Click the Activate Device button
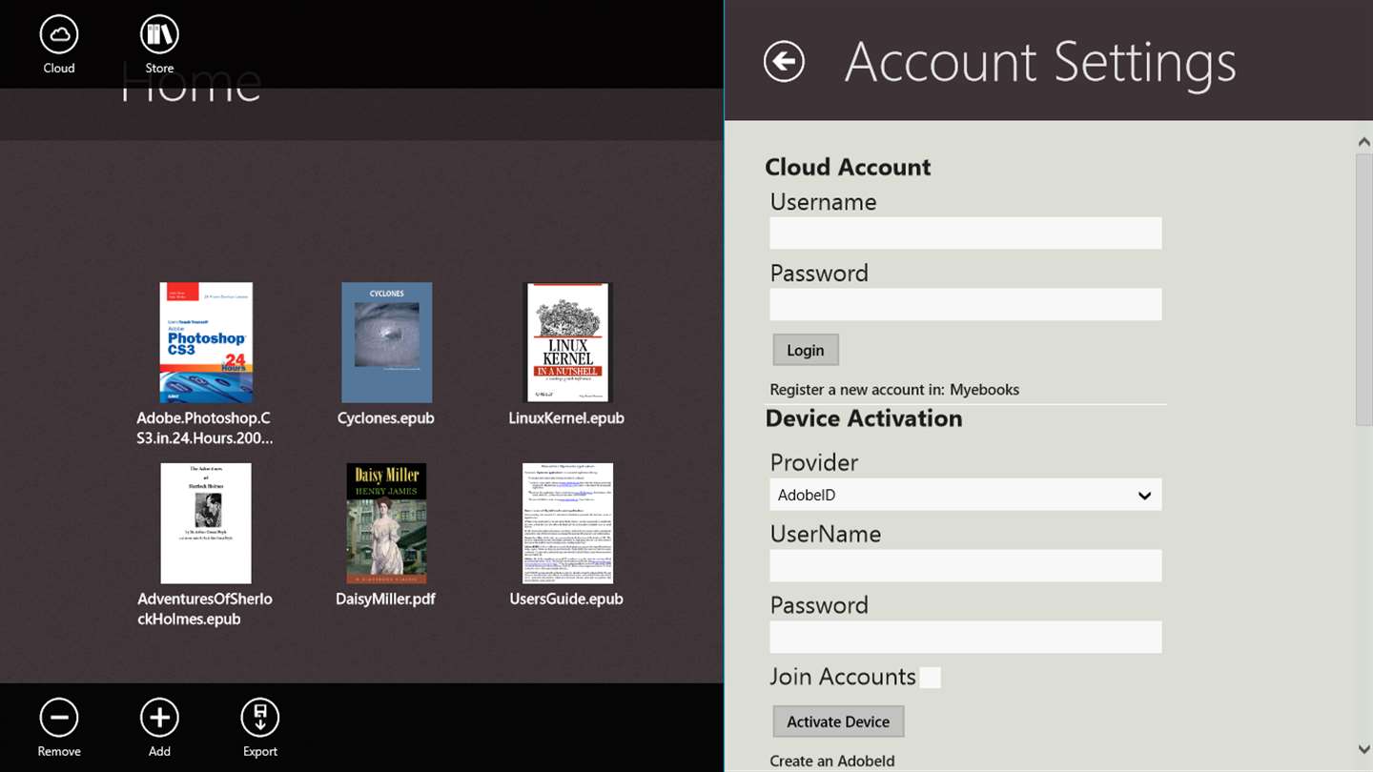The height and width of the screenshot is (772, 1373). pos(838,721)
